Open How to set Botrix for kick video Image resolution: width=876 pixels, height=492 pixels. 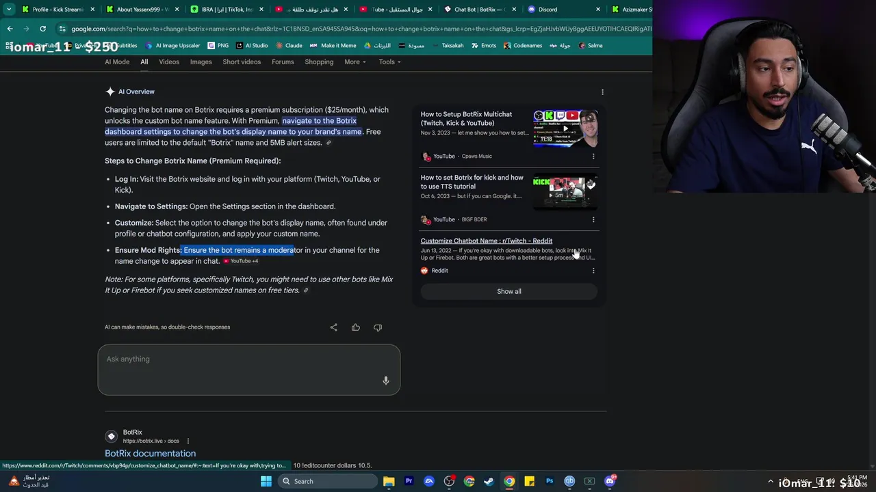tap(472, 182)
